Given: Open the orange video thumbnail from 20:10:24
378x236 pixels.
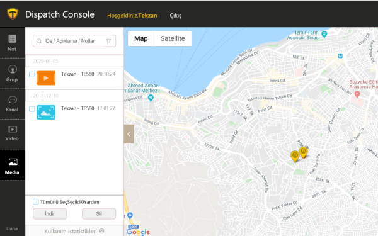Looking at the screenshot, I should click(x=46, y=78).
